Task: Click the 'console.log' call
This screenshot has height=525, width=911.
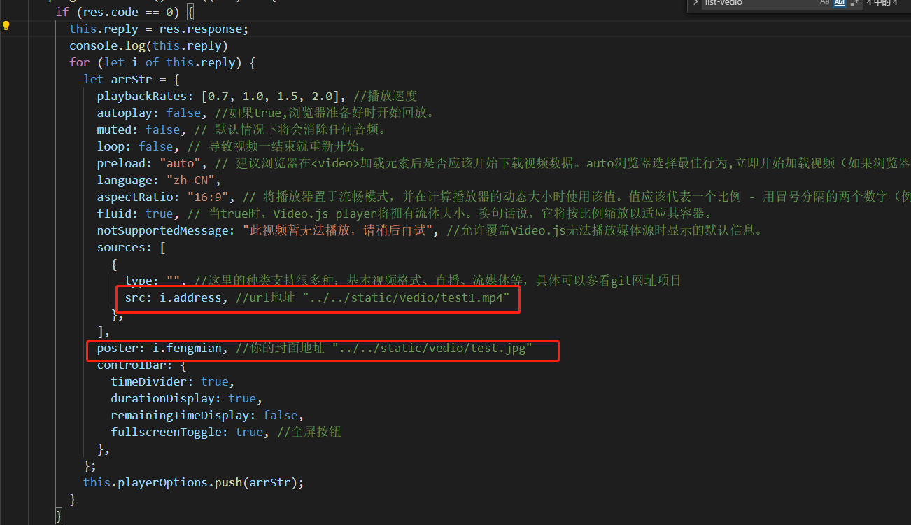Action: tap(107, 45)
